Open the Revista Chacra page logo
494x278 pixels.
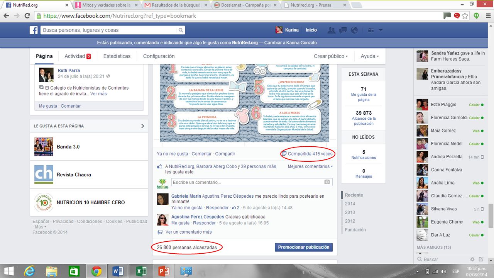tap(44, 175)
